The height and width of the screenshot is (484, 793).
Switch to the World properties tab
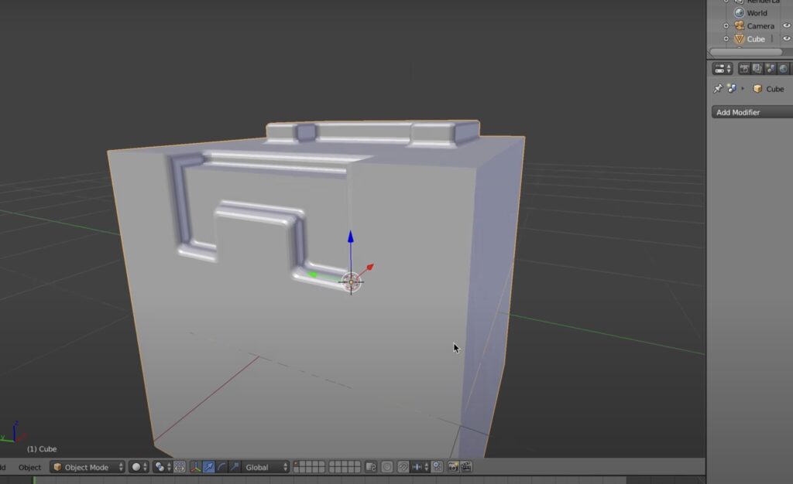(x=784, y=69)
